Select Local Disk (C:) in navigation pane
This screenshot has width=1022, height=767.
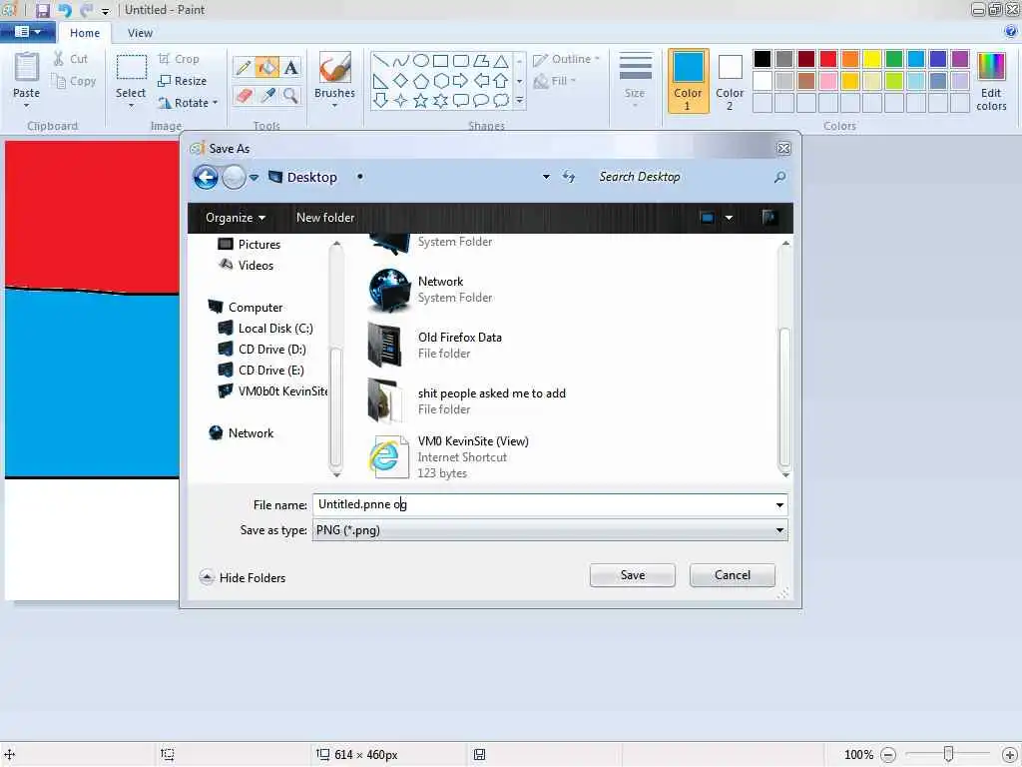click(265, 328)
